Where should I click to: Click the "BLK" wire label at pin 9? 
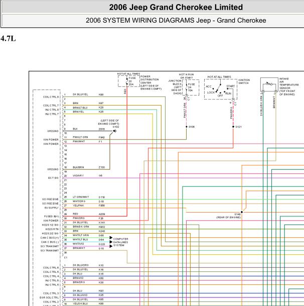pos(75,129)
